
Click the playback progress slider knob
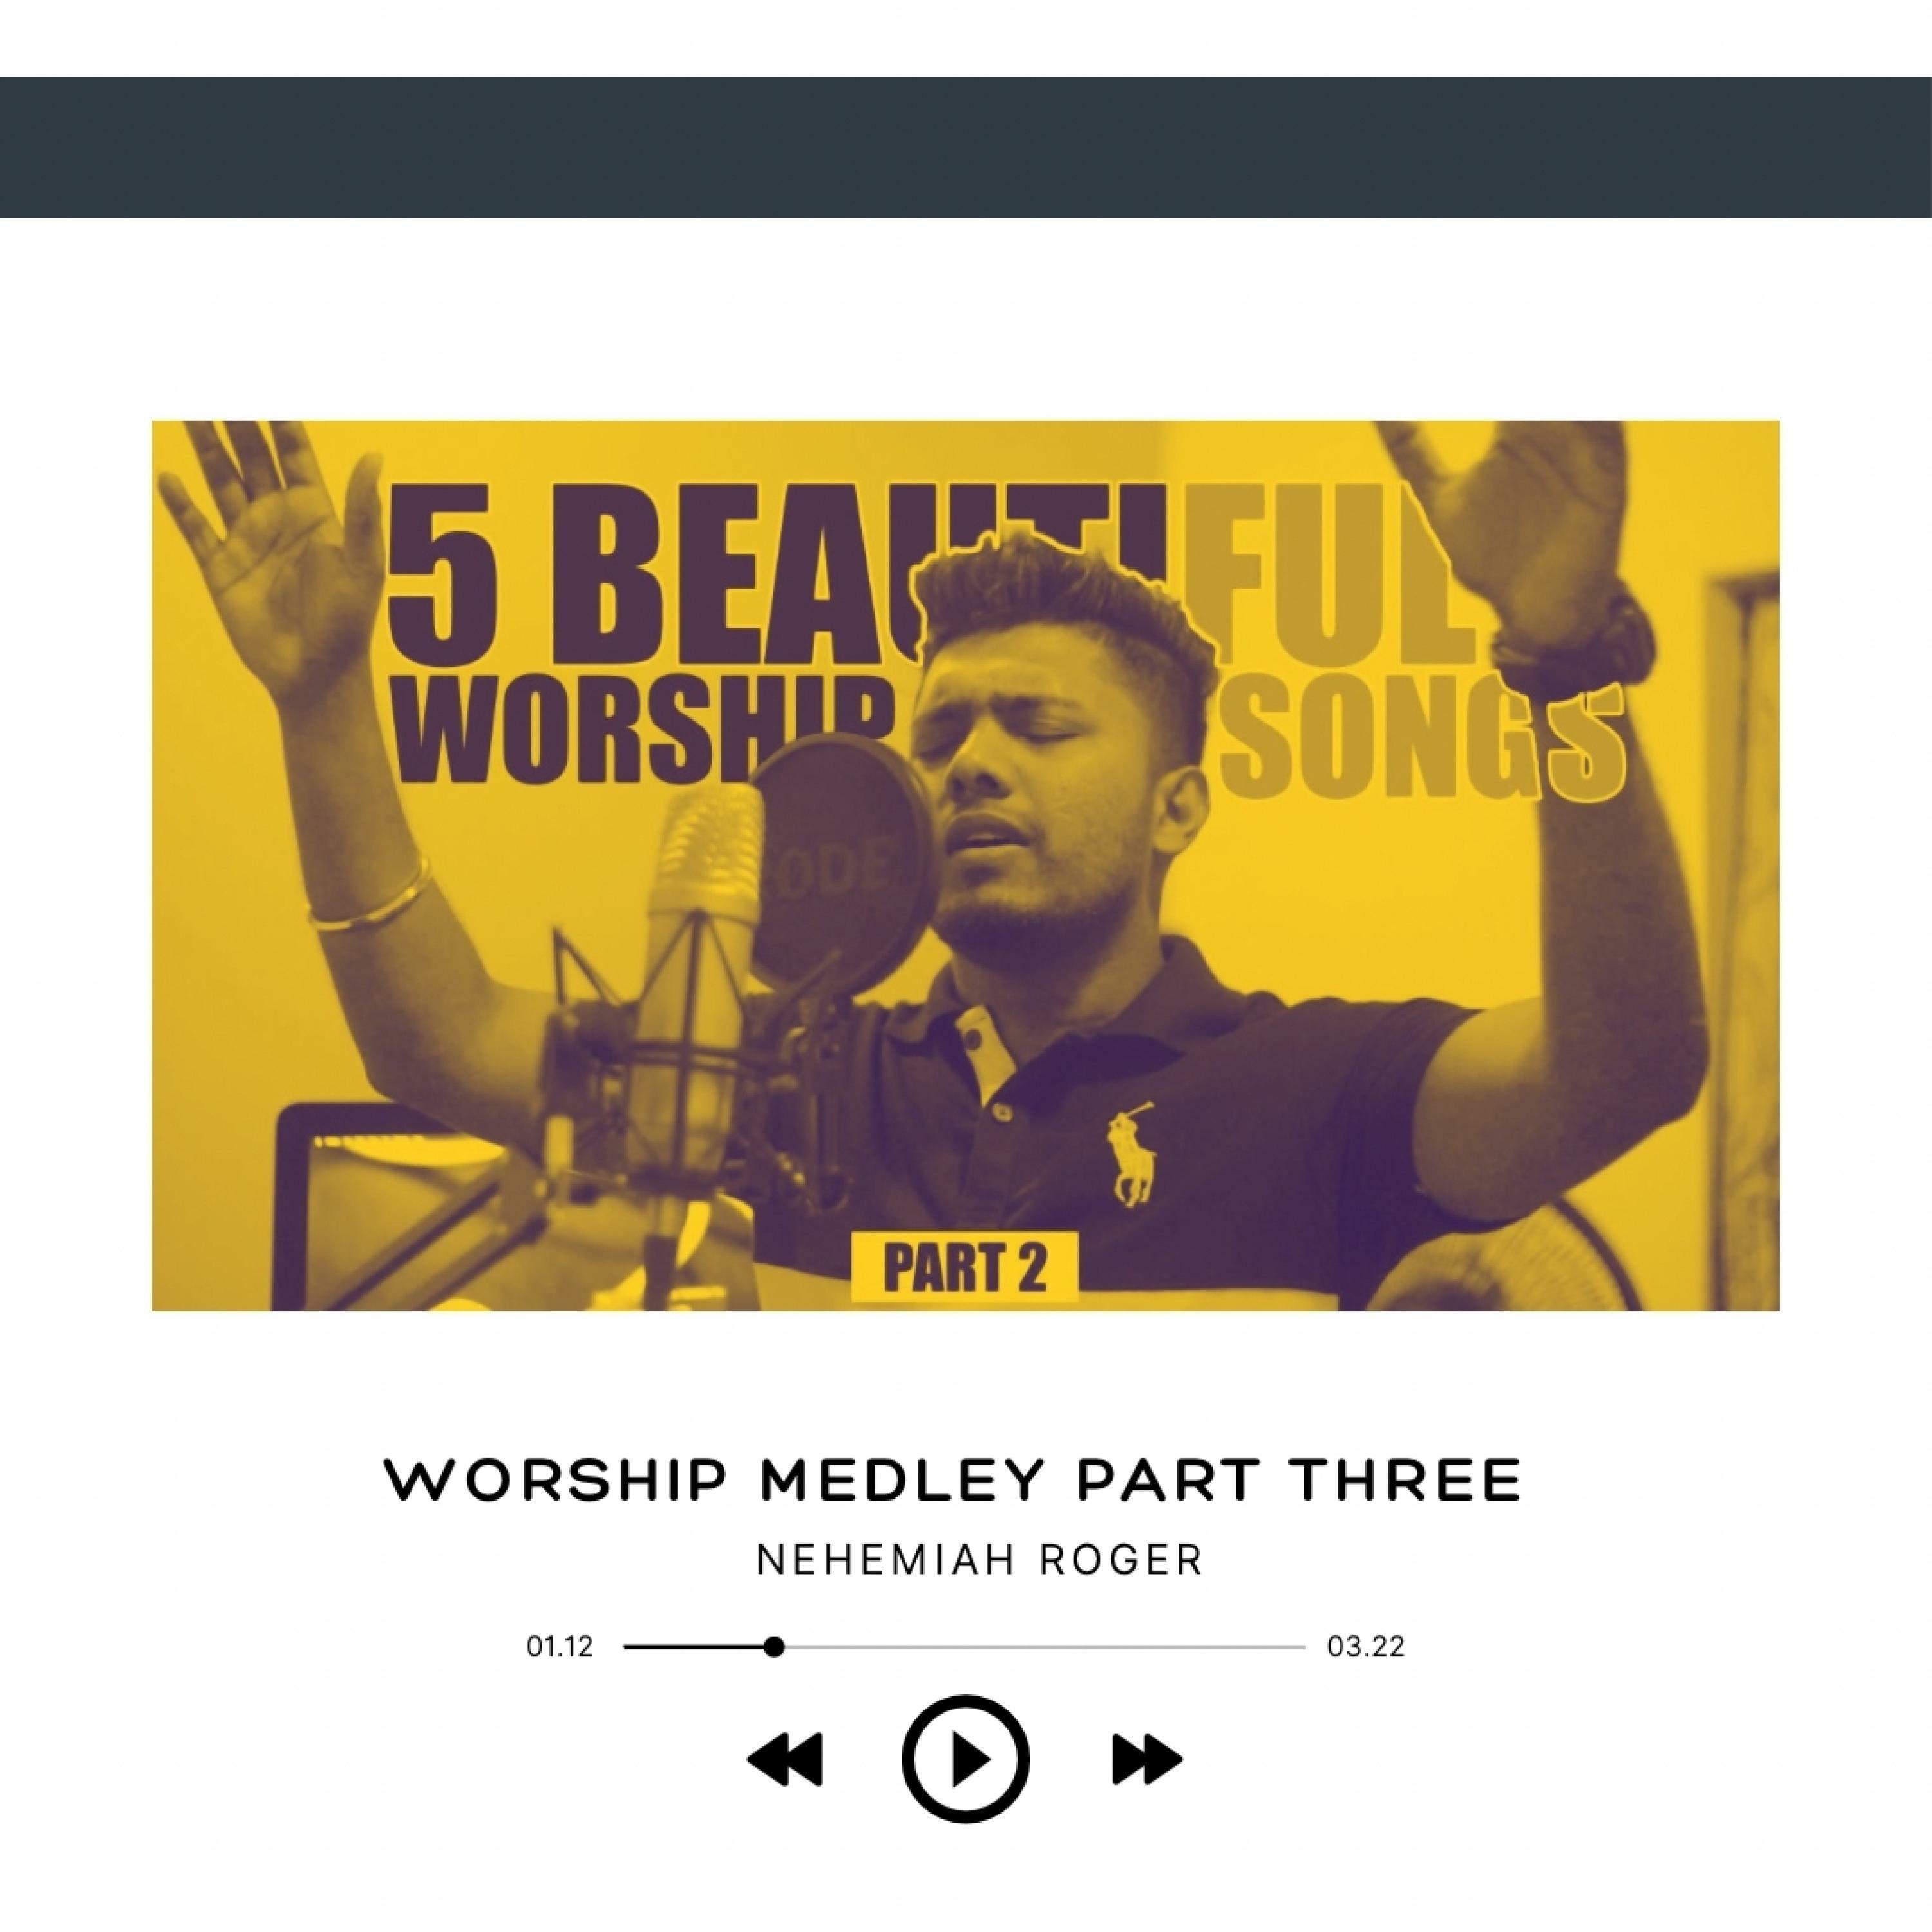point(773,1647)
